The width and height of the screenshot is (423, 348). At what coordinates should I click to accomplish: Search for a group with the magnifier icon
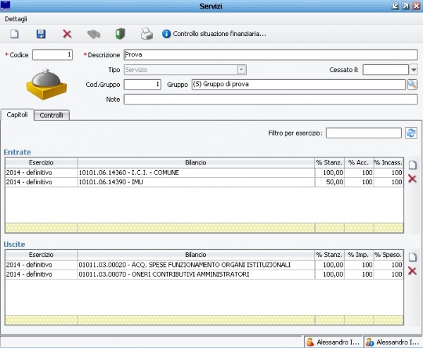412,85
